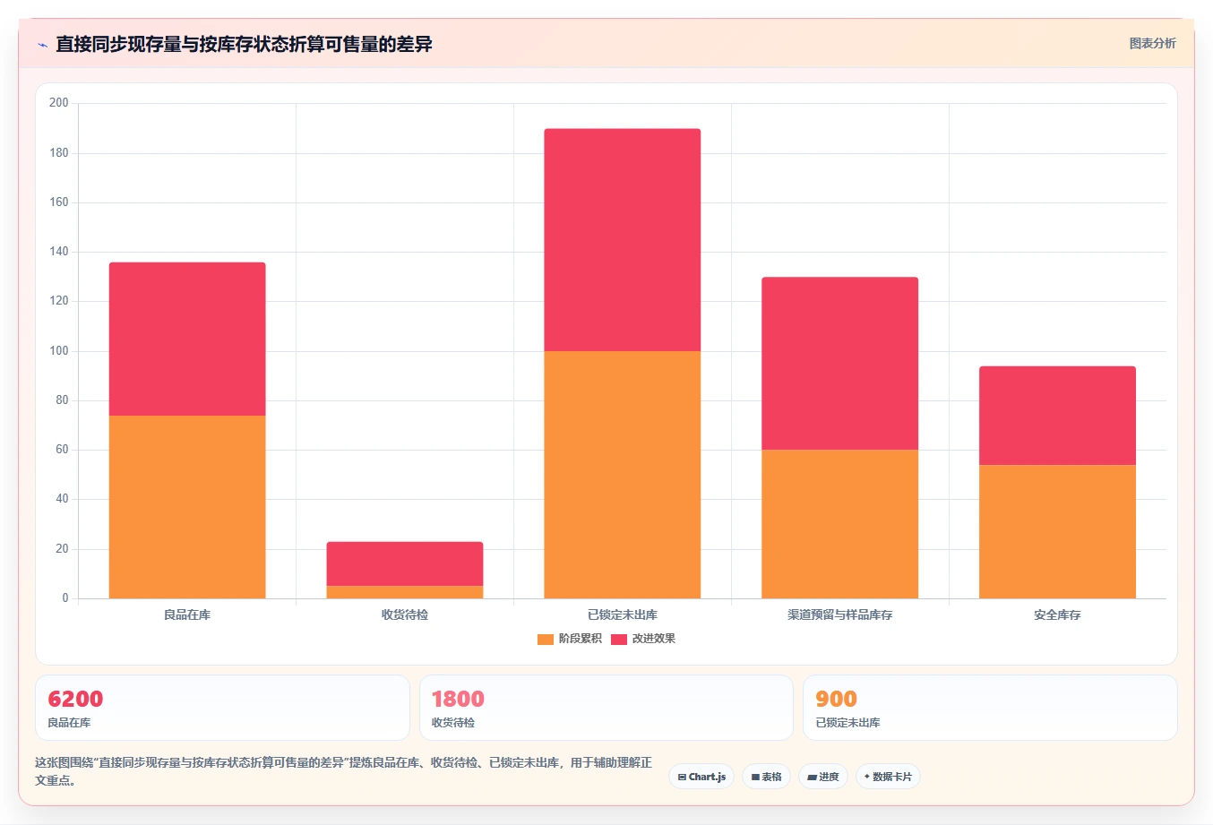The image size is (1213, 825).
Task: Click the 900 已锁定未出库 data card
Action: coord(990,708)
